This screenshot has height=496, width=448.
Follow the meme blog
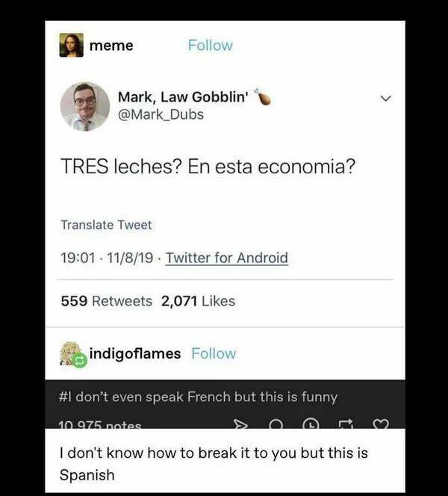[x=211, y=46]
